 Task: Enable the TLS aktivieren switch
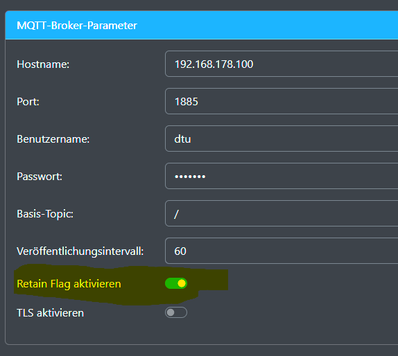[x=176, y=312]
